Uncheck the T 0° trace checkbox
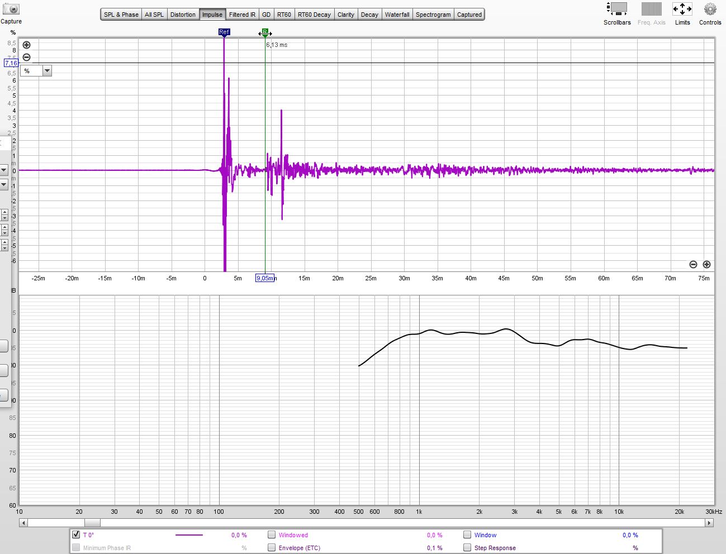The width and height of the screenshot is (726, 554). tap(76, 534)
